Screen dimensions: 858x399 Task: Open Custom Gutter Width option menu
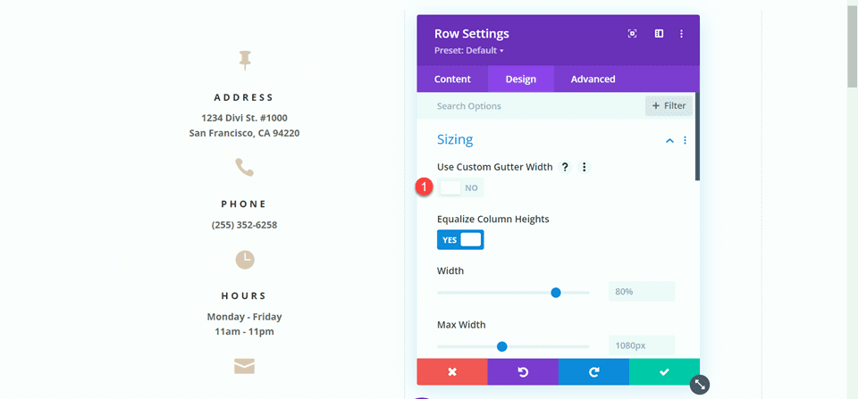click(x=585, y=167)
